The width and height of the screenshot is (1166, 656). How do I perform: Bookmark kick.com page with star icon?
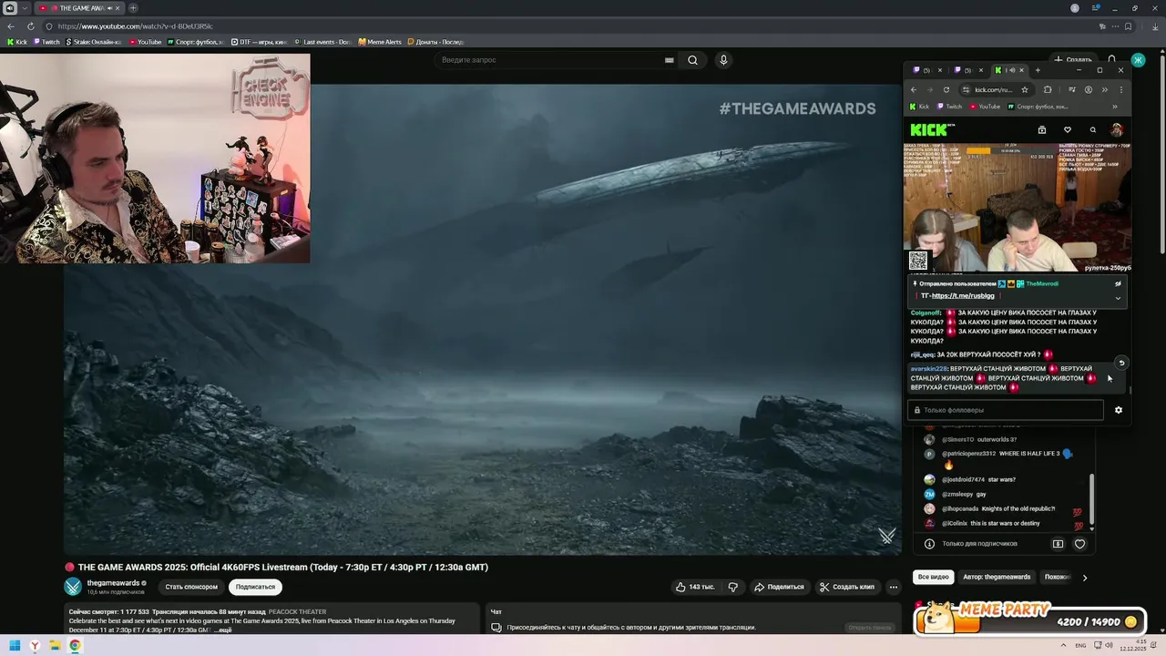click(x=1025, y=89)
